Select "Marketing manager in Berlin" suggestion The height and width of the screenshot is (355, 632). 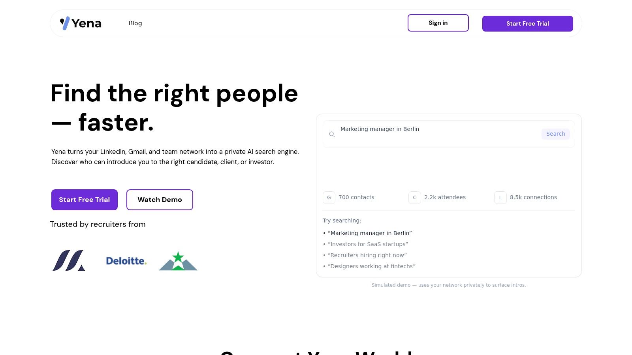370,233
